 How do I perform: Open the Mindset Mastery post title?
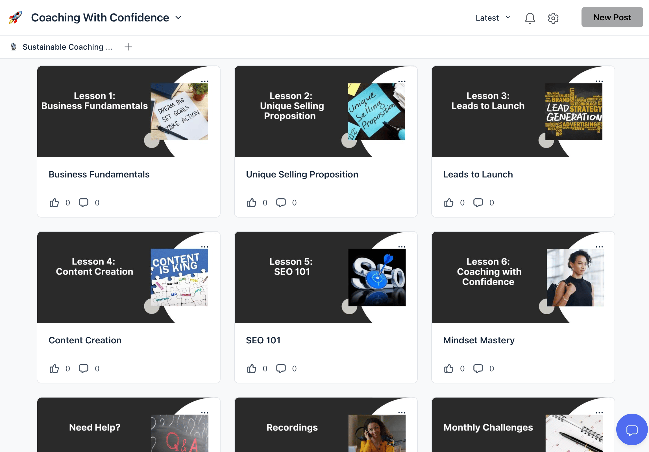point(478,340)
